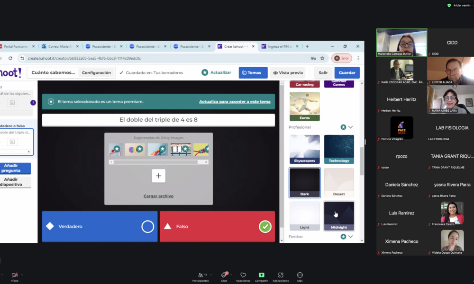Screen dimensions: 474x284
Task: Click Añadir diapositiva
Action: coord(15,182)
